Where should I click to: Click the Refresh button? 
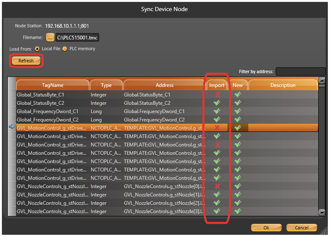26,61
